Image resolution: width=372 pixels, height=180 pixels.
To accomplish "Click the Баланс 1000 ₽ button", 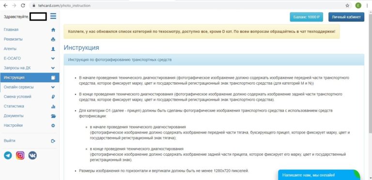I will (306, 17).
